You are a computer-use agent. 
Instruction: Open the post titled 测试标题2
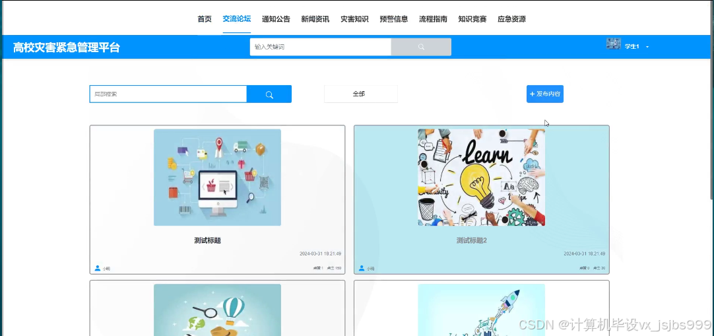pyautogui.click(x=472, y=241)
